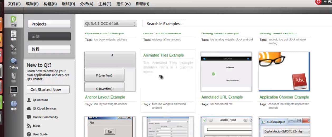Open the Design (设计) mode icon
The width and height of the screenshot is (332, 137).
14,49
